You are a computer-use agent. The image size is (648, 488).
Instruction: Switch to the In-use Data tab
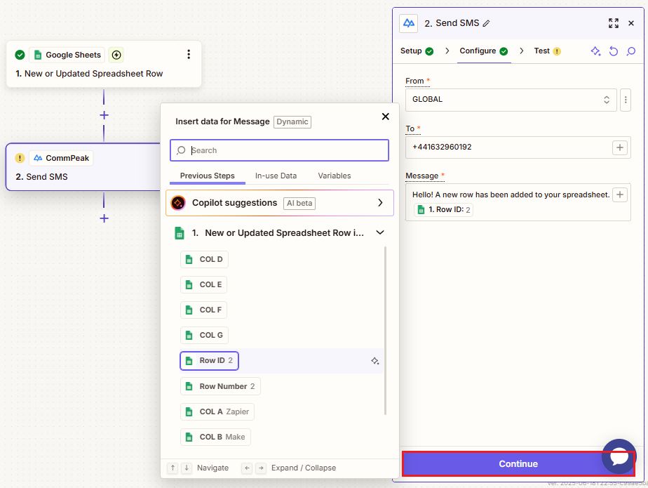tap(276, 176)
